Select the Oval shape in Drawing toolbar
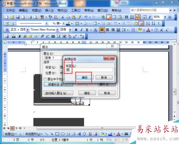The height and width of the screenshot is (144, 179). click(x=63, y=134)
